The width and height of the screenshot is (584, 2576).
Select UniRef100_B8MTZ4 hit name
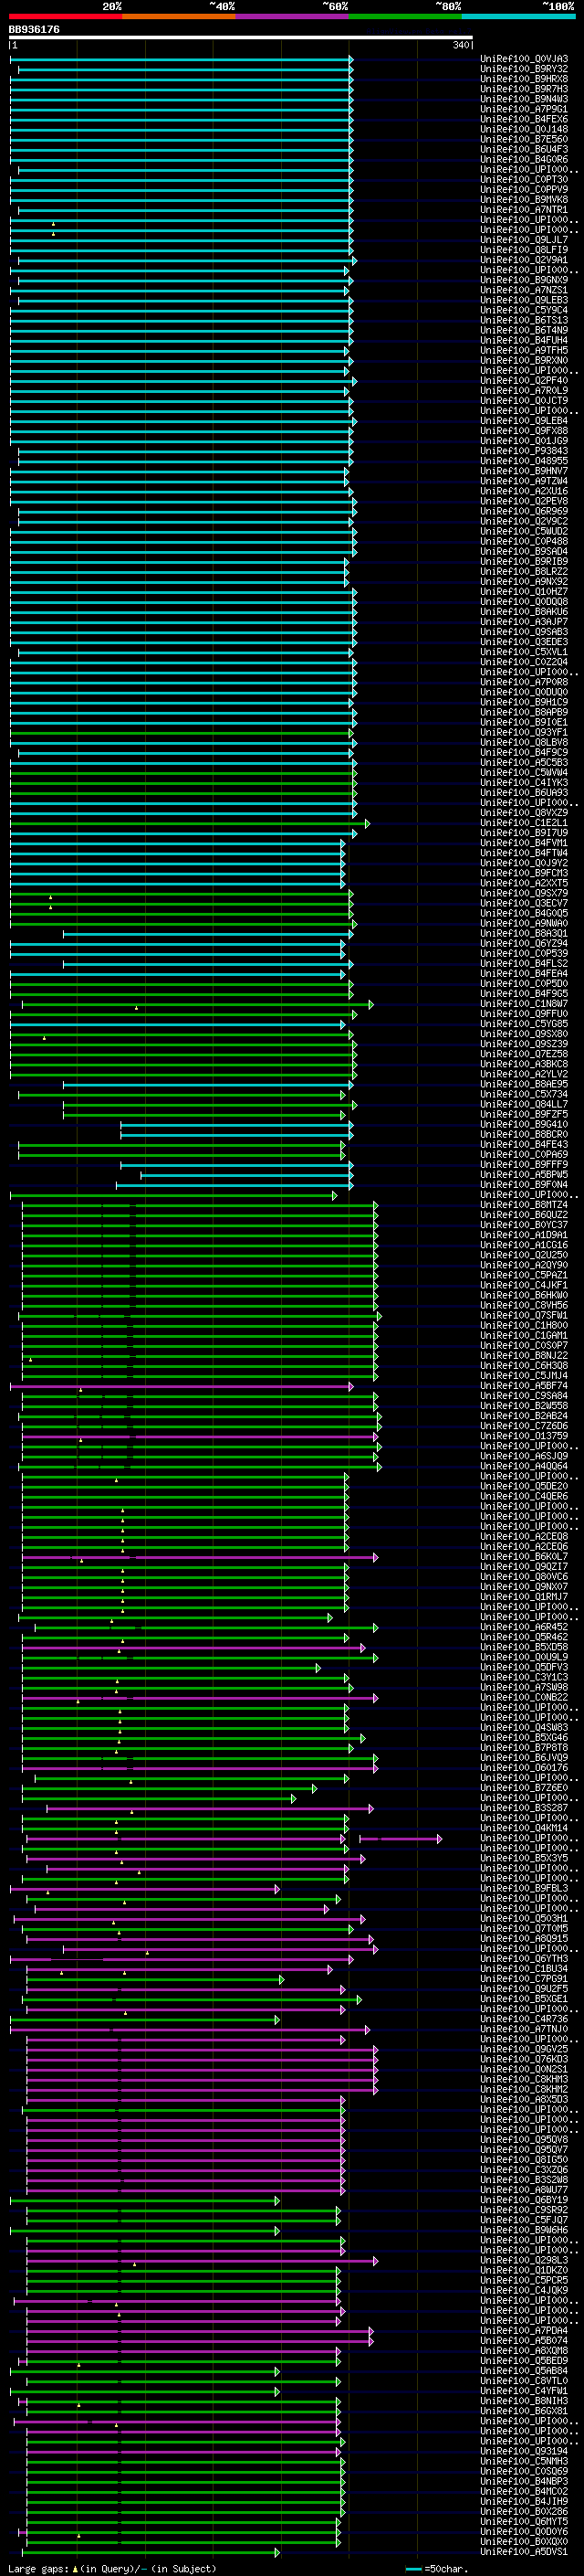[x=524, y=1205]
